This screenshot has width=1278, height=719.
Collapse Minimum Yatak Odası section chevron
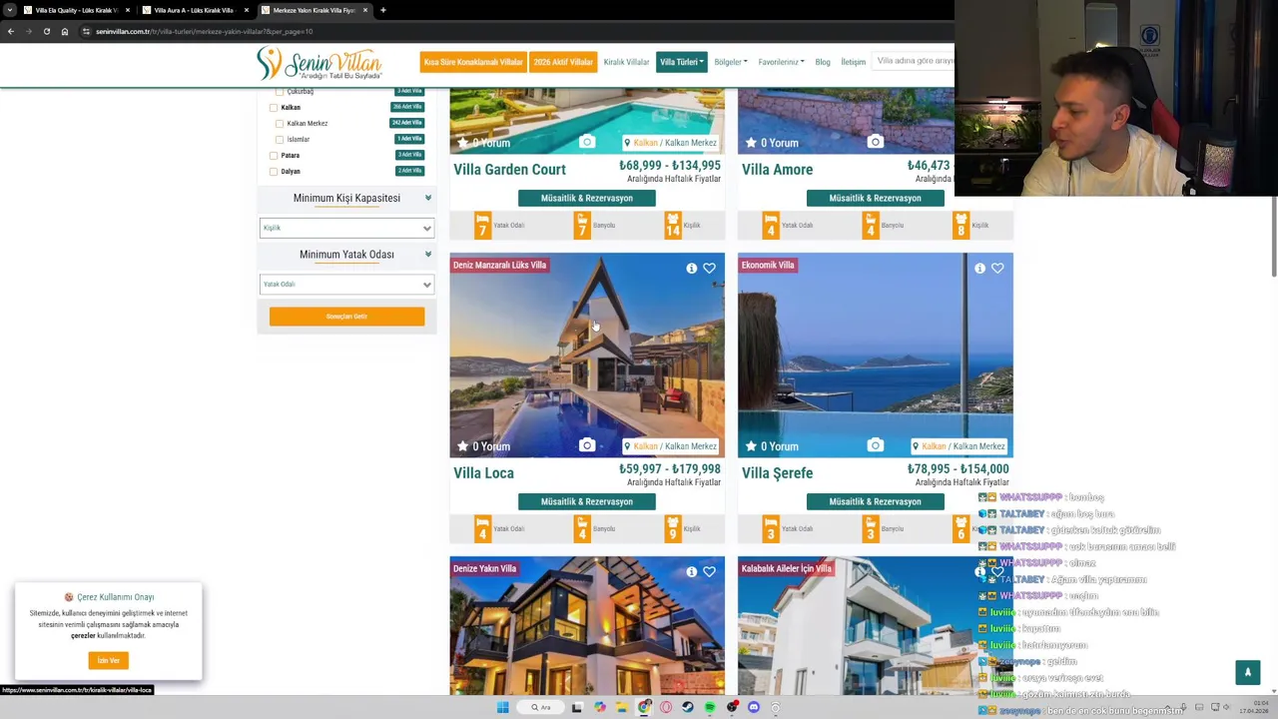click(427, 255)
